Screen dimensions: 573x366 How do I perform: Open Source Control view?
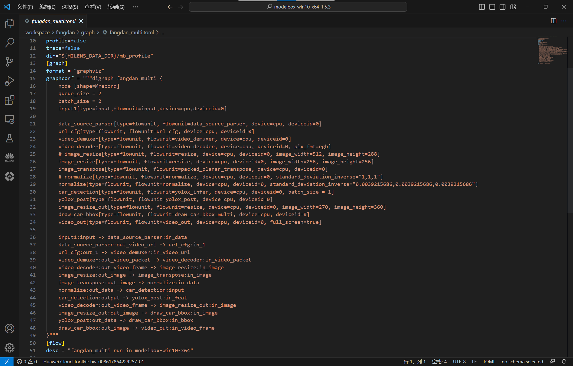(10, 62)
